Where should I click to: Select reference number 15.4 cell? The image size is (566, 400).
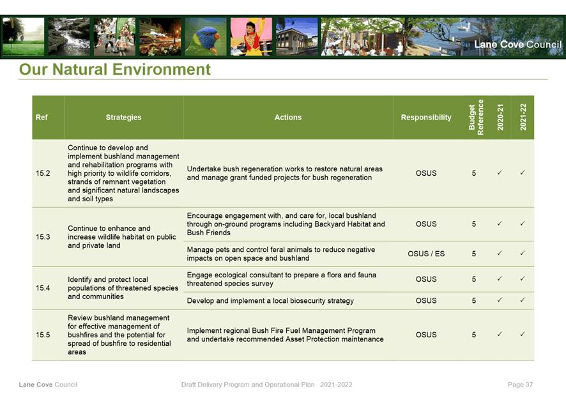pos(43,288)
